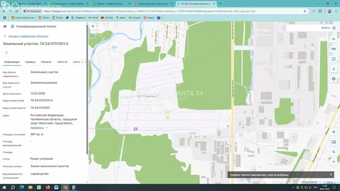
Task: Switch to the Сервисы tab
Action: (x=30, y=62)
